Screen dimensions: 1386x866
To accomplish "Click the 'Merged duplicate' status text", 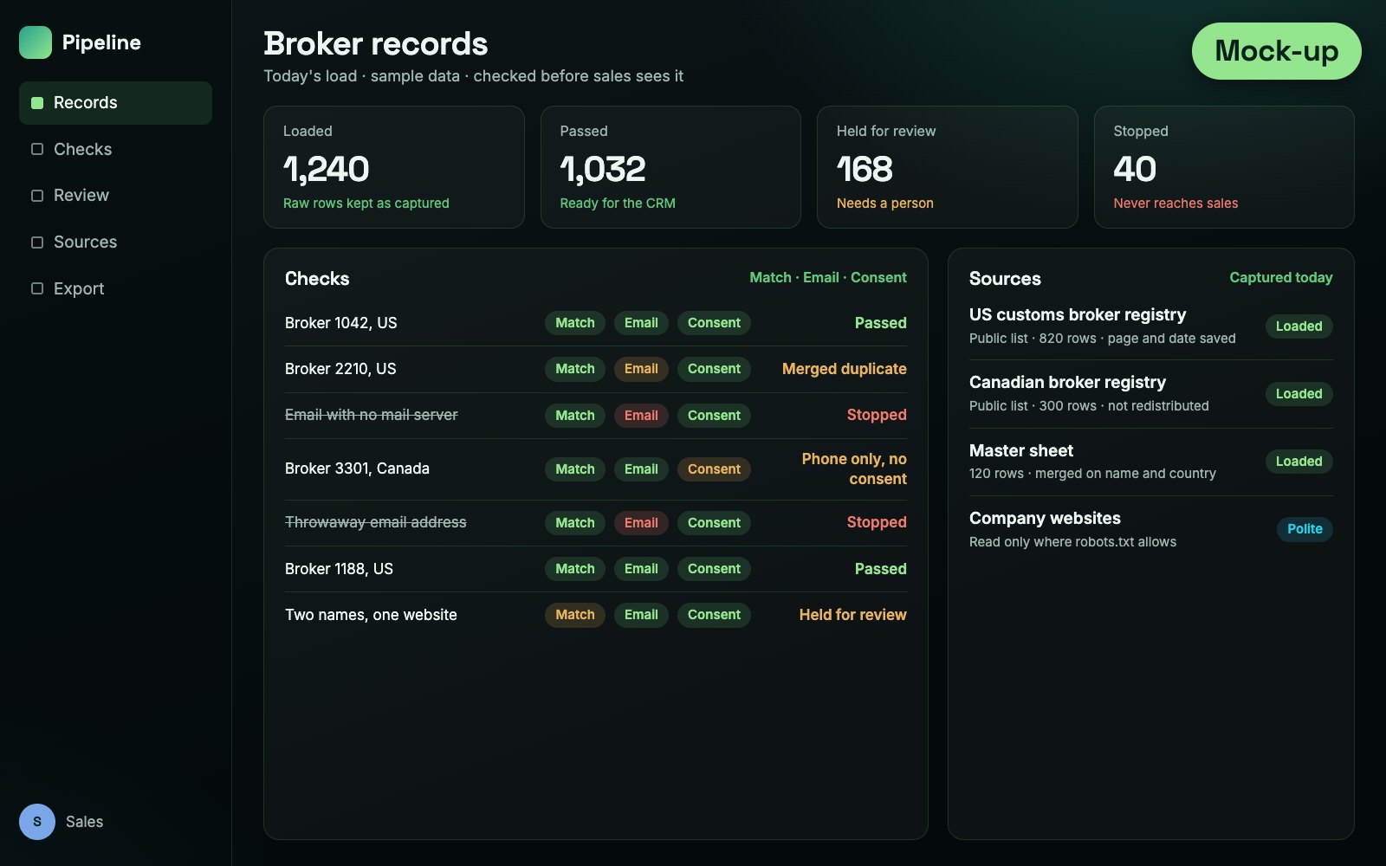I will coord(845,369).
